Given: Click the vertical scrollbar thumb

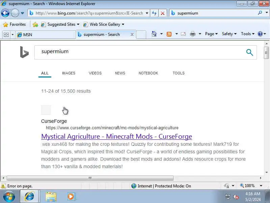Looking at the screenshot, I should click(267, 53).
